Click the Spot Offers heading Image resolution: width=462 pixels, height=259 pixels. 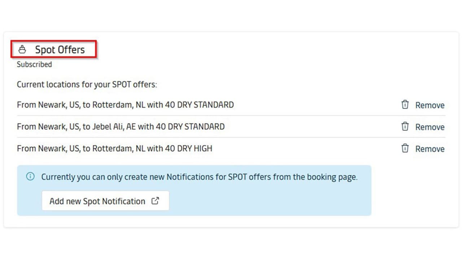60,50
